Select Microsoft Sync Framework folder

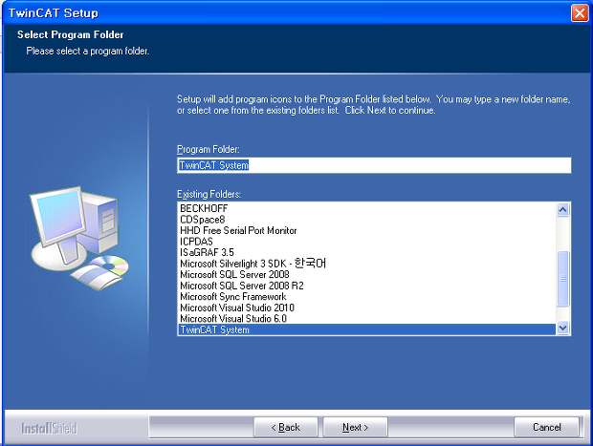click(x=367, y=296)
